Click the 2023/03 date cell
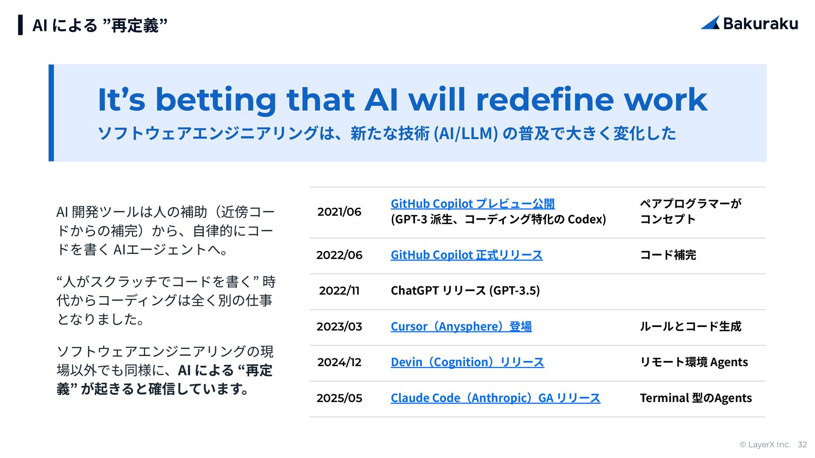815x458 pixels. [x=339, y=327]
